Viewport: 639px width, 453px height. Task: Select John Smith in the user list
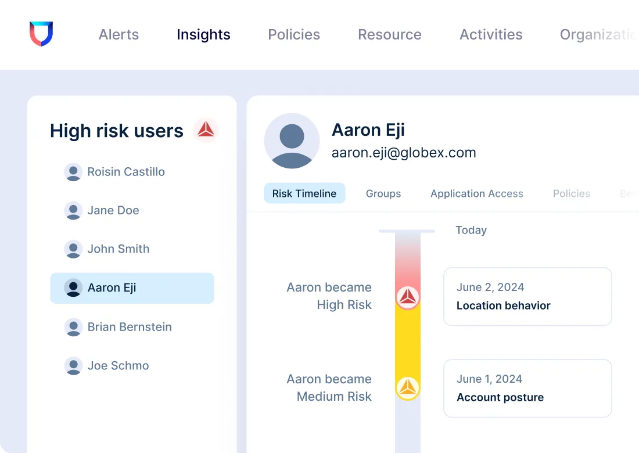point(119,249)
